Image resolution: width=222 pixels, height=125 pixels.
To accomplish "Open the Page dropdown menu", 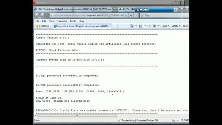I will click(x=165, y=26).
